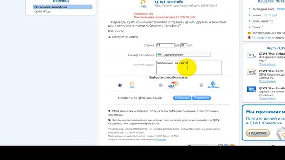Select the WebMoney payment radio button
285x160 pixels.
click(x=201, y=85)
